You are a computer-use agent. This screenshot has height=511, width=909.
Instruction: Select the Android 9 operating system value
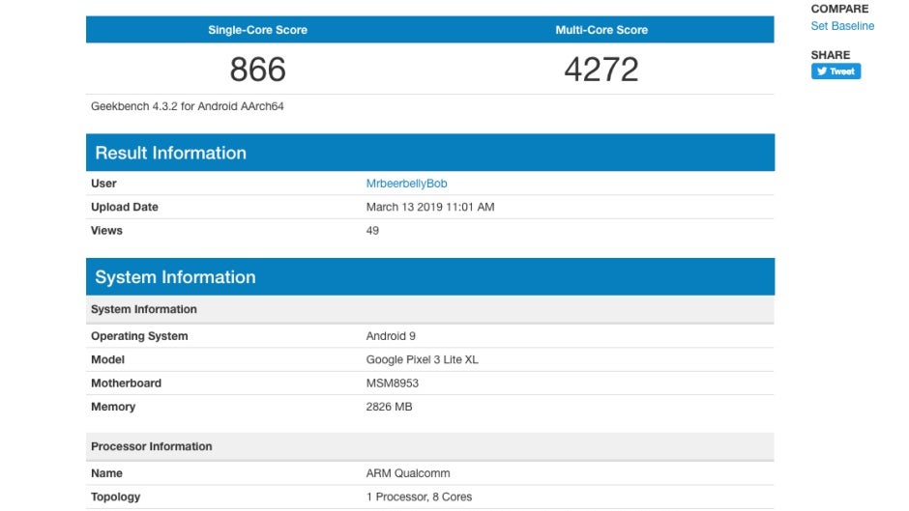click(x=391, y=336)
